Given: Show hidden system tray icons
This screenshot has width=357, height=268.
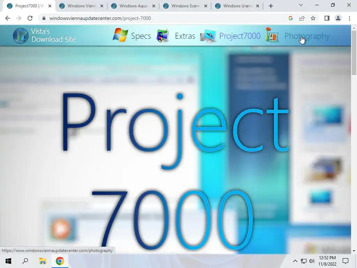Looking at the screenshot, I should point(295,261).
